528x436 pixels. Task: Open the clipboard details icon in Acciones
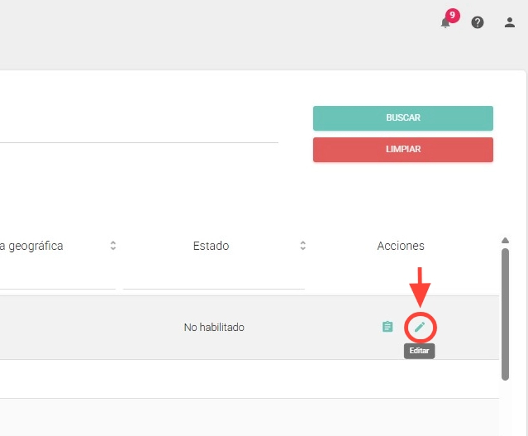tap(387, 327)
